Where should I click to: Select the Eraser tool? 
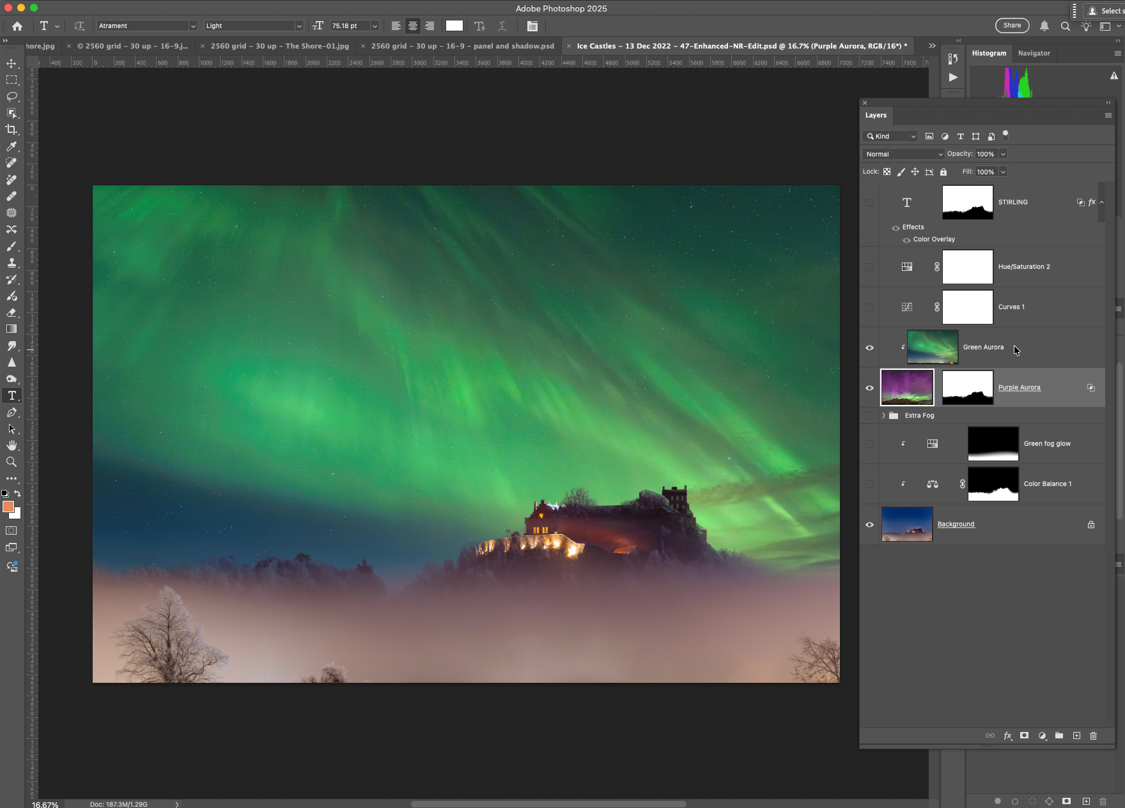point(12,312)
